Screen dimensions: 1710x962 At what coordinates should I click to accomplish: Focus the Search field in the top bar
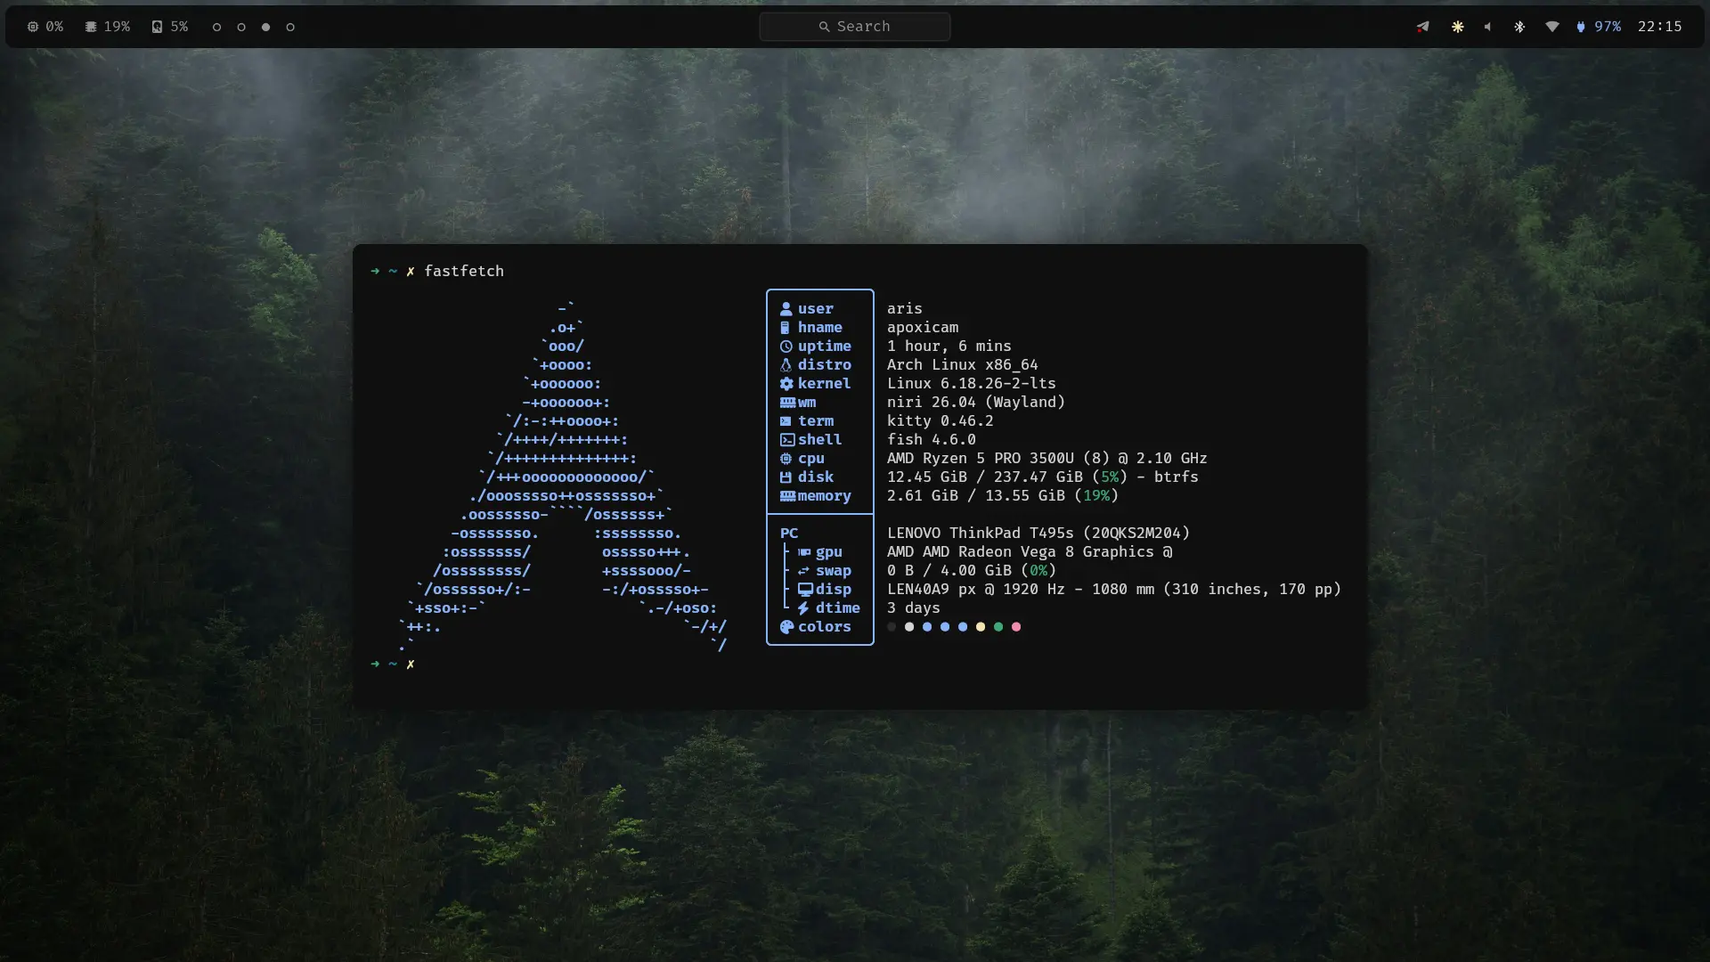click(x=855, y=27)
